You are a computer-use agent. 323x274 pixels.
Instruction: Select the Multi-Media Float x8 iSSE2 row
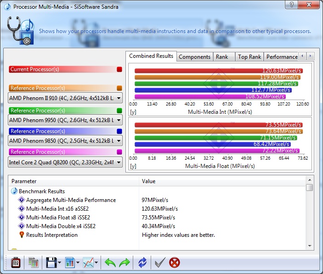click(x=58, y=217)
